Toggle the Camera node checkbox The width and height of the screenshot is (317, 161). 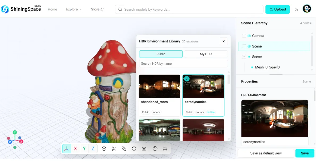[x=244, y=36]
